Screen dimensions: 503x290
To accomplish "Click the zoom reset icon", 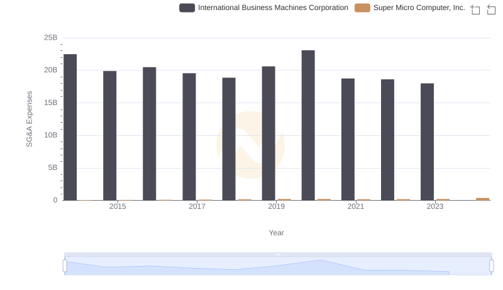I will 491,9.
